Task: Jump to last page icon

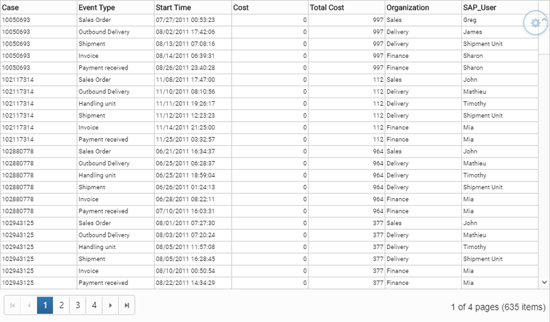Action: (x=126, y=305)
